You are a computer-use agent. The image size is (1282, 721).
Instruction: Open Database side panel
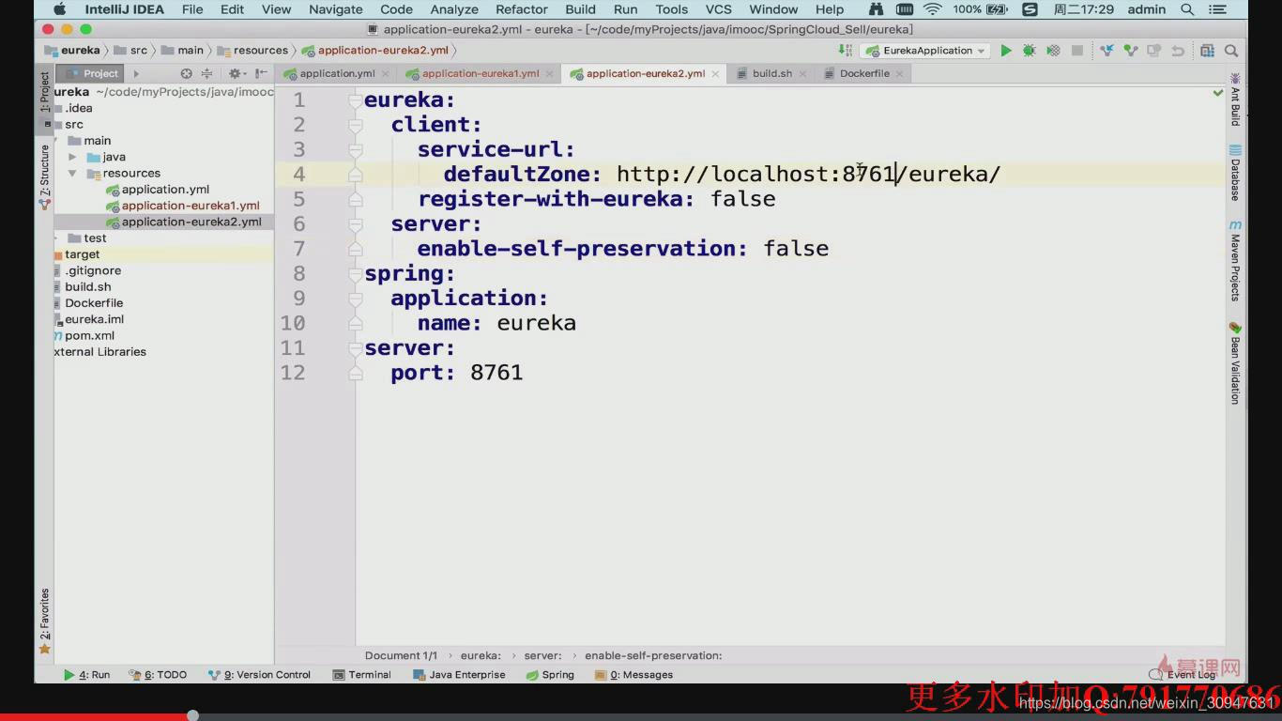point(1235,174)
